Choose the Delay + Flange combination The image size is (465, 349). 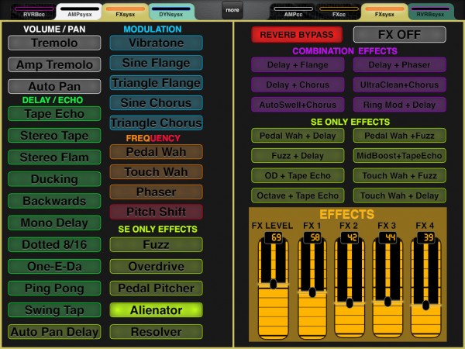tap(298, 64)
